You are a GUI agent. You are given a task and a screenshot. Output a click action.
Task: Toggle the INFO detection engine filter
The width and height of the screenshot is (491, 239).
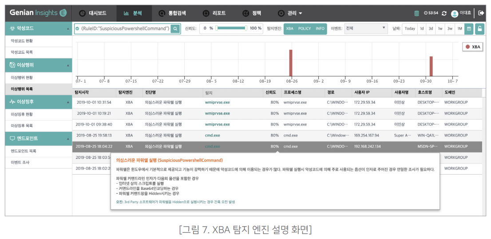[320, 29]
